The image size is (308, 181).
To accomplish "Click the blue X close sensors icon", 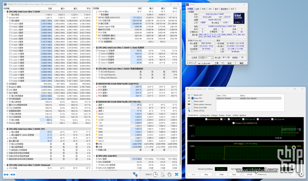I will tap(177, 174).
